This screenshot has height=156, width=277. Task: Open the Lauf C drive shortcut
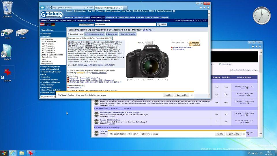(7, 34)
